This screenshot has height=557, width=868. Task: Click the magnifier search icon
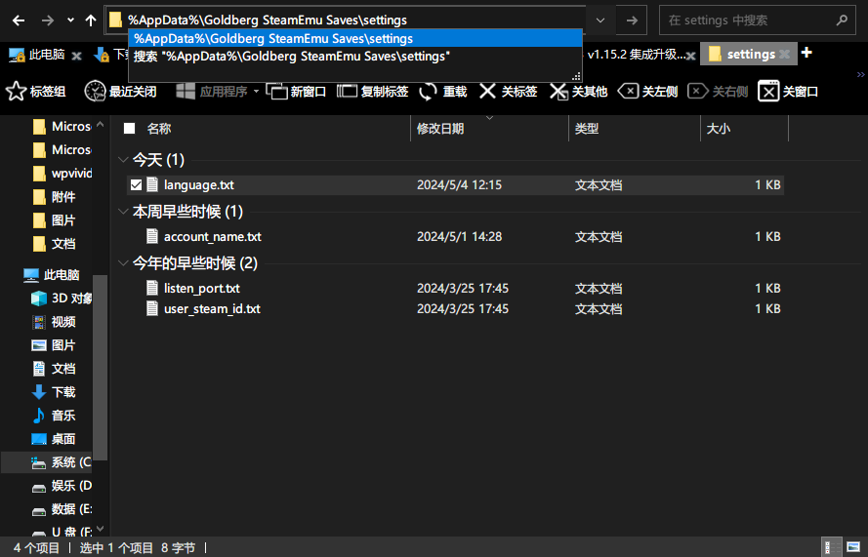842,20
